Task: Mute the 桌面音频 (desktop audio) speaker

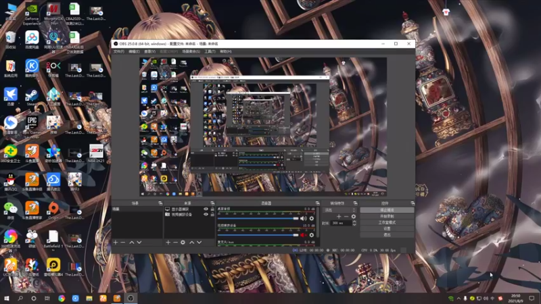Action: [x=303, y=218]
